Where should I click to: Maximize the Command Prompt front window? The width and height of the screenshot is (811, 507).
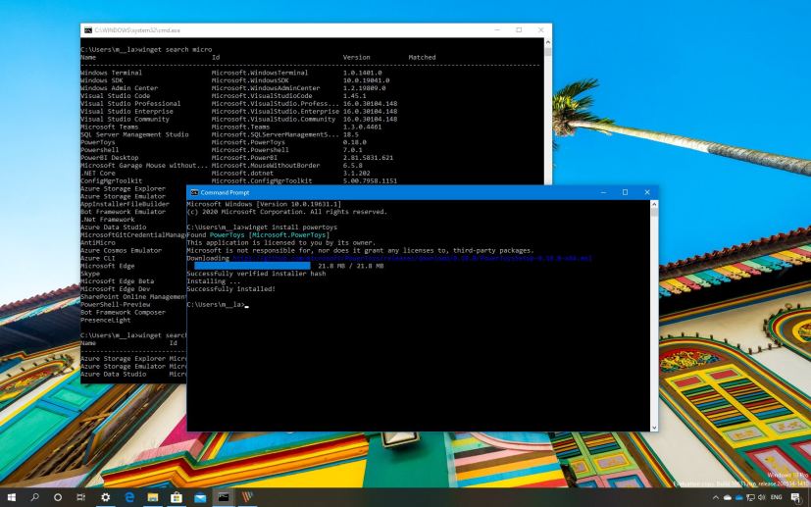click(x=625, y=192)
